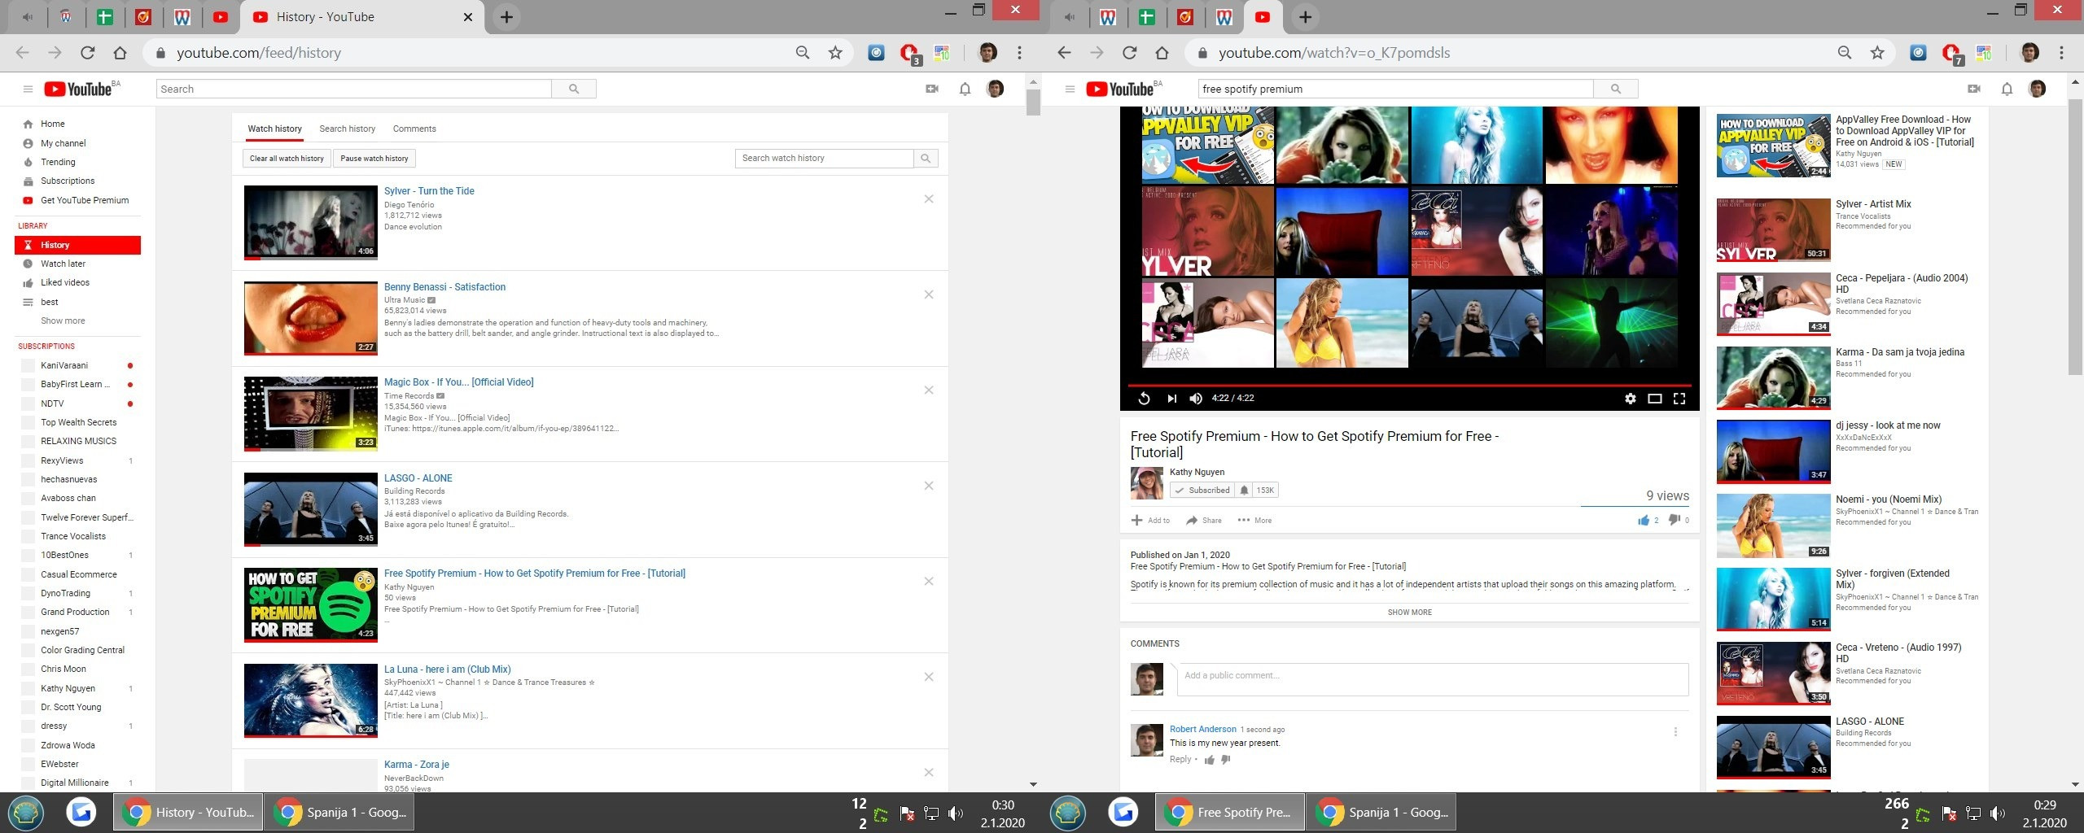This screenshot has height=833, width=2084.
Task: Bookmark history page with star icon
Action: pyautogui.click(x=835, y=53)
